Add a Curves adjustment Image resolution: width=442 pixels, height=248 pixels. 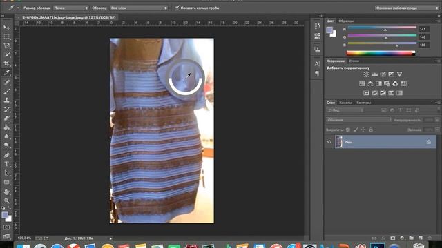pyautogui.click(x=383, y=74)
